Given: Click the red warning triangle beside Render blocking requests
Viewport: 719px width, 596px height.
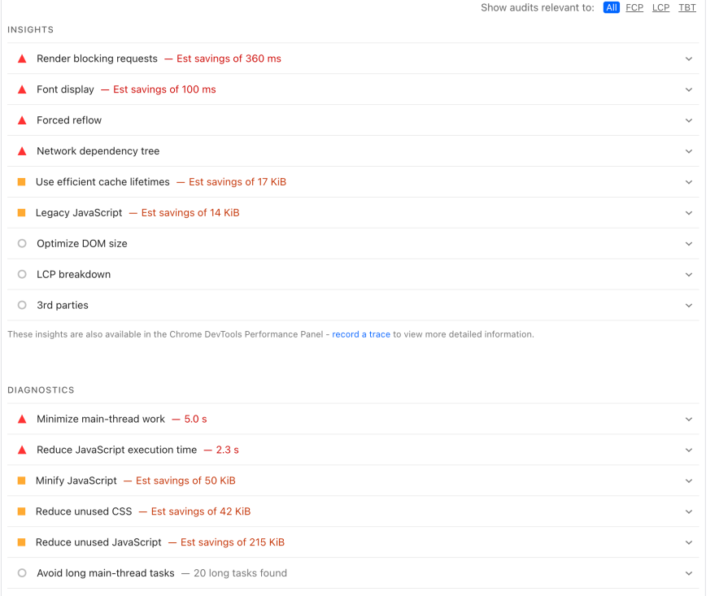Looking at the screenshot, I should point(22,59).
